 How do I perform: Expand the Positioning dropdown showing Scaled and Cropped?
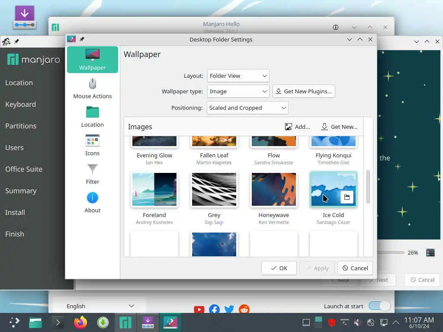247,108
